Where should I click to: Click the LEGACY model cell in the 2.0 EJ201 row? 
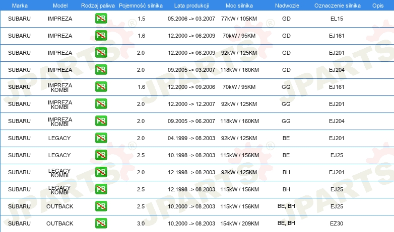[59, 138]
